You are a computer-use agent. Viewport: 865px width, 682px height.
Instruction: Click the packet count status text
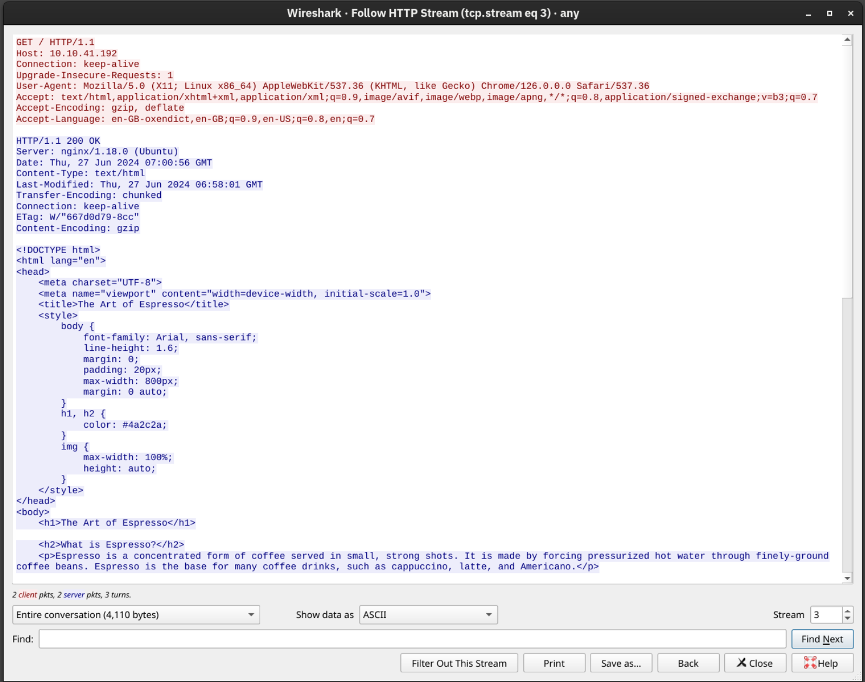[71, 595]
